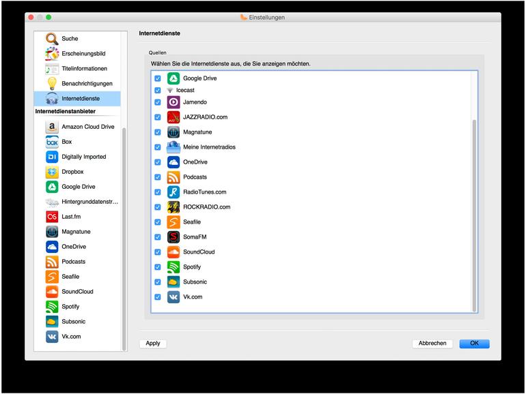526x394 pixels.
Task: Select Digitally Imported text in sidebar
Action: 84,157
